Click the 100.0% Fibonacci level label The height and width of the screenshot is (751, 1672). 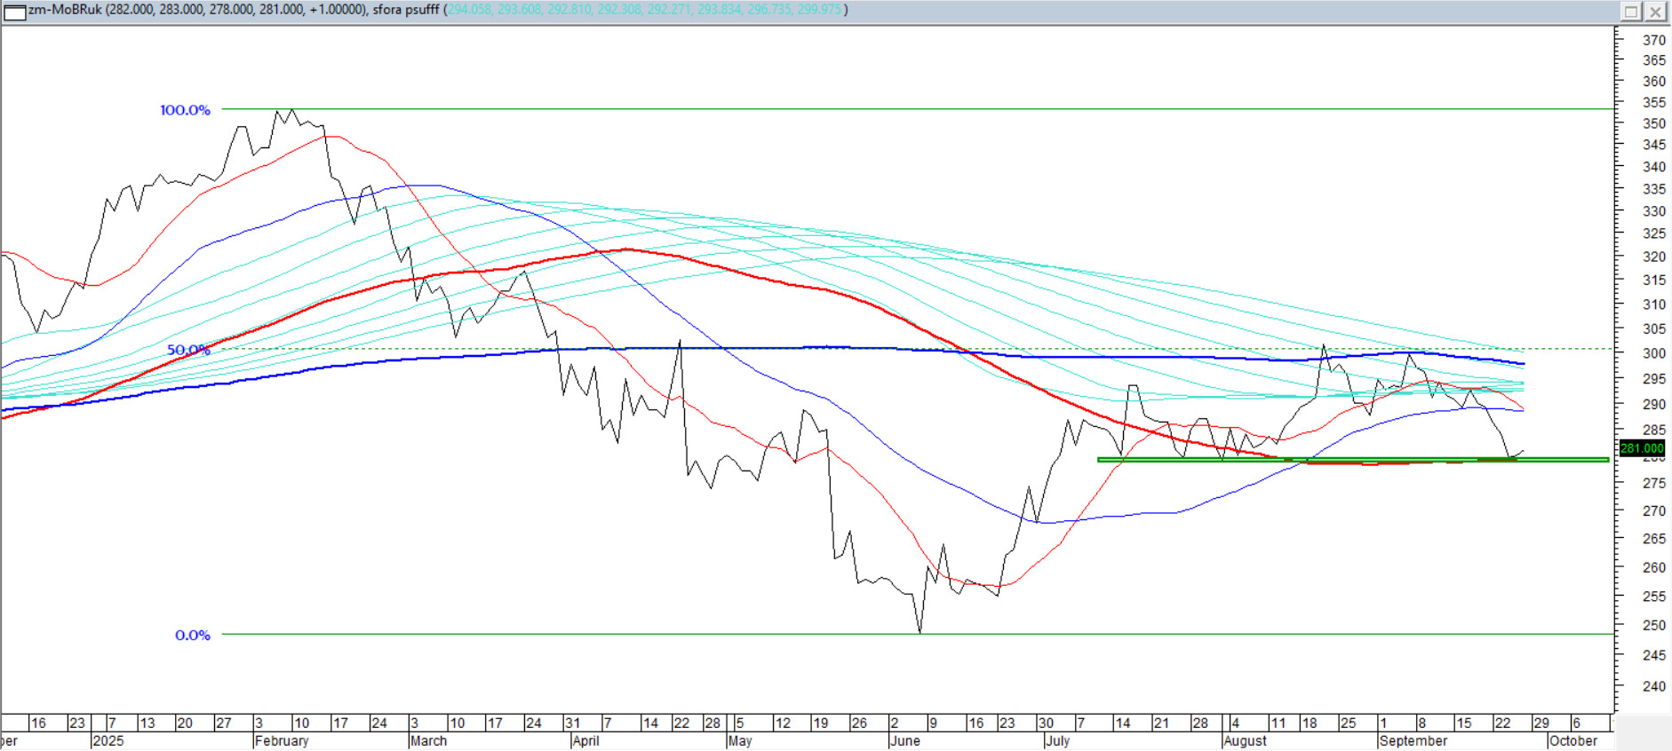(185, 110)
